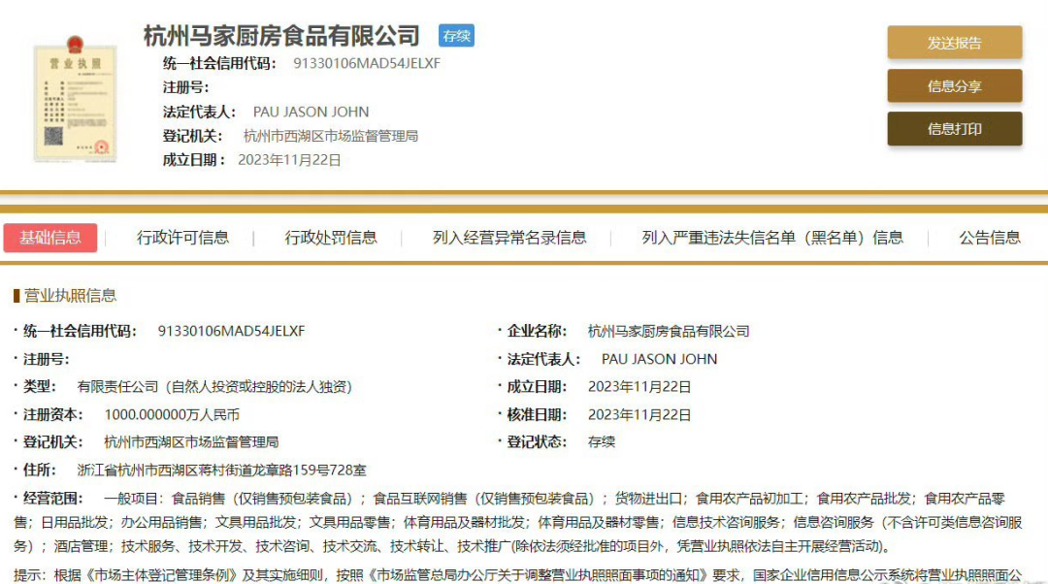Click the 成立日期 value in the top header
This screenshot has width=1048, height=584.
[289, 160]
